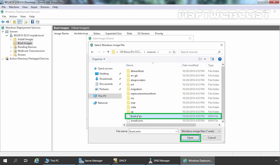The height and width of the screenshot is (165, 280).
Task: Go up one folder level in file dialog
Action: coord(108,52)
